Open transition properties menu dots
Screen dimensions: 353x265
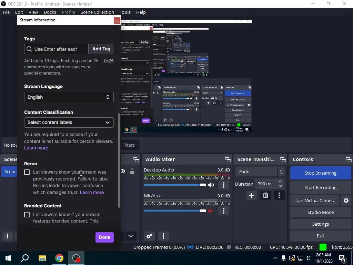pyautogui.click(x=279, y=195)
